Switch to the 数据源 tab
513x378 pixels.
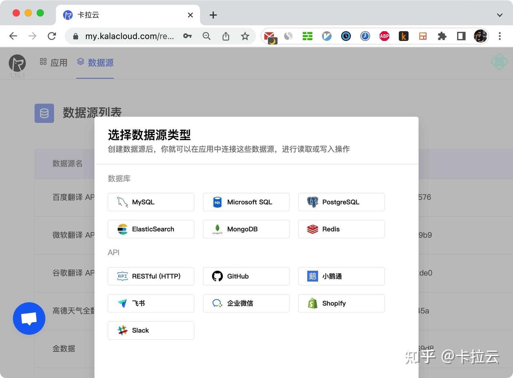[95, 63]
